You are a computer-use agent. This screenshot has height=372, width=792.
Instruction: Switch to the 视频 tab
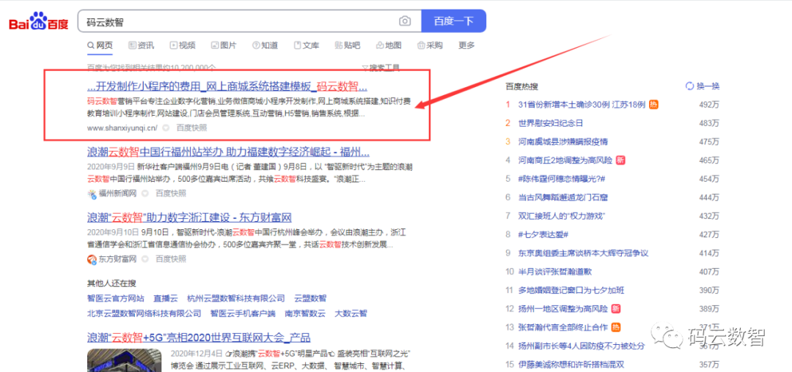click(183, 45)
